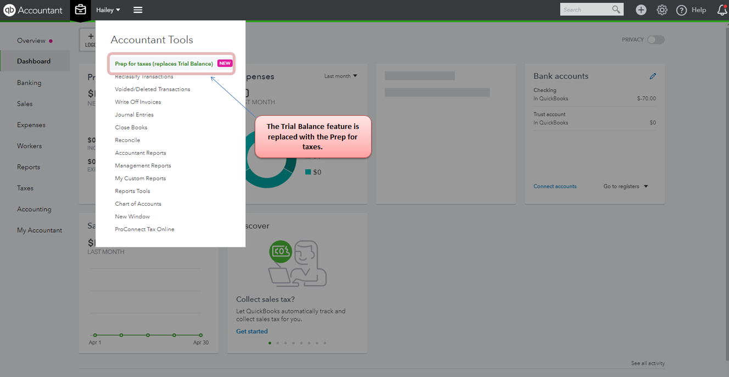This screenshot has width=729, height=377.
Task: Choose My Custom Reports
Action: 141,178
